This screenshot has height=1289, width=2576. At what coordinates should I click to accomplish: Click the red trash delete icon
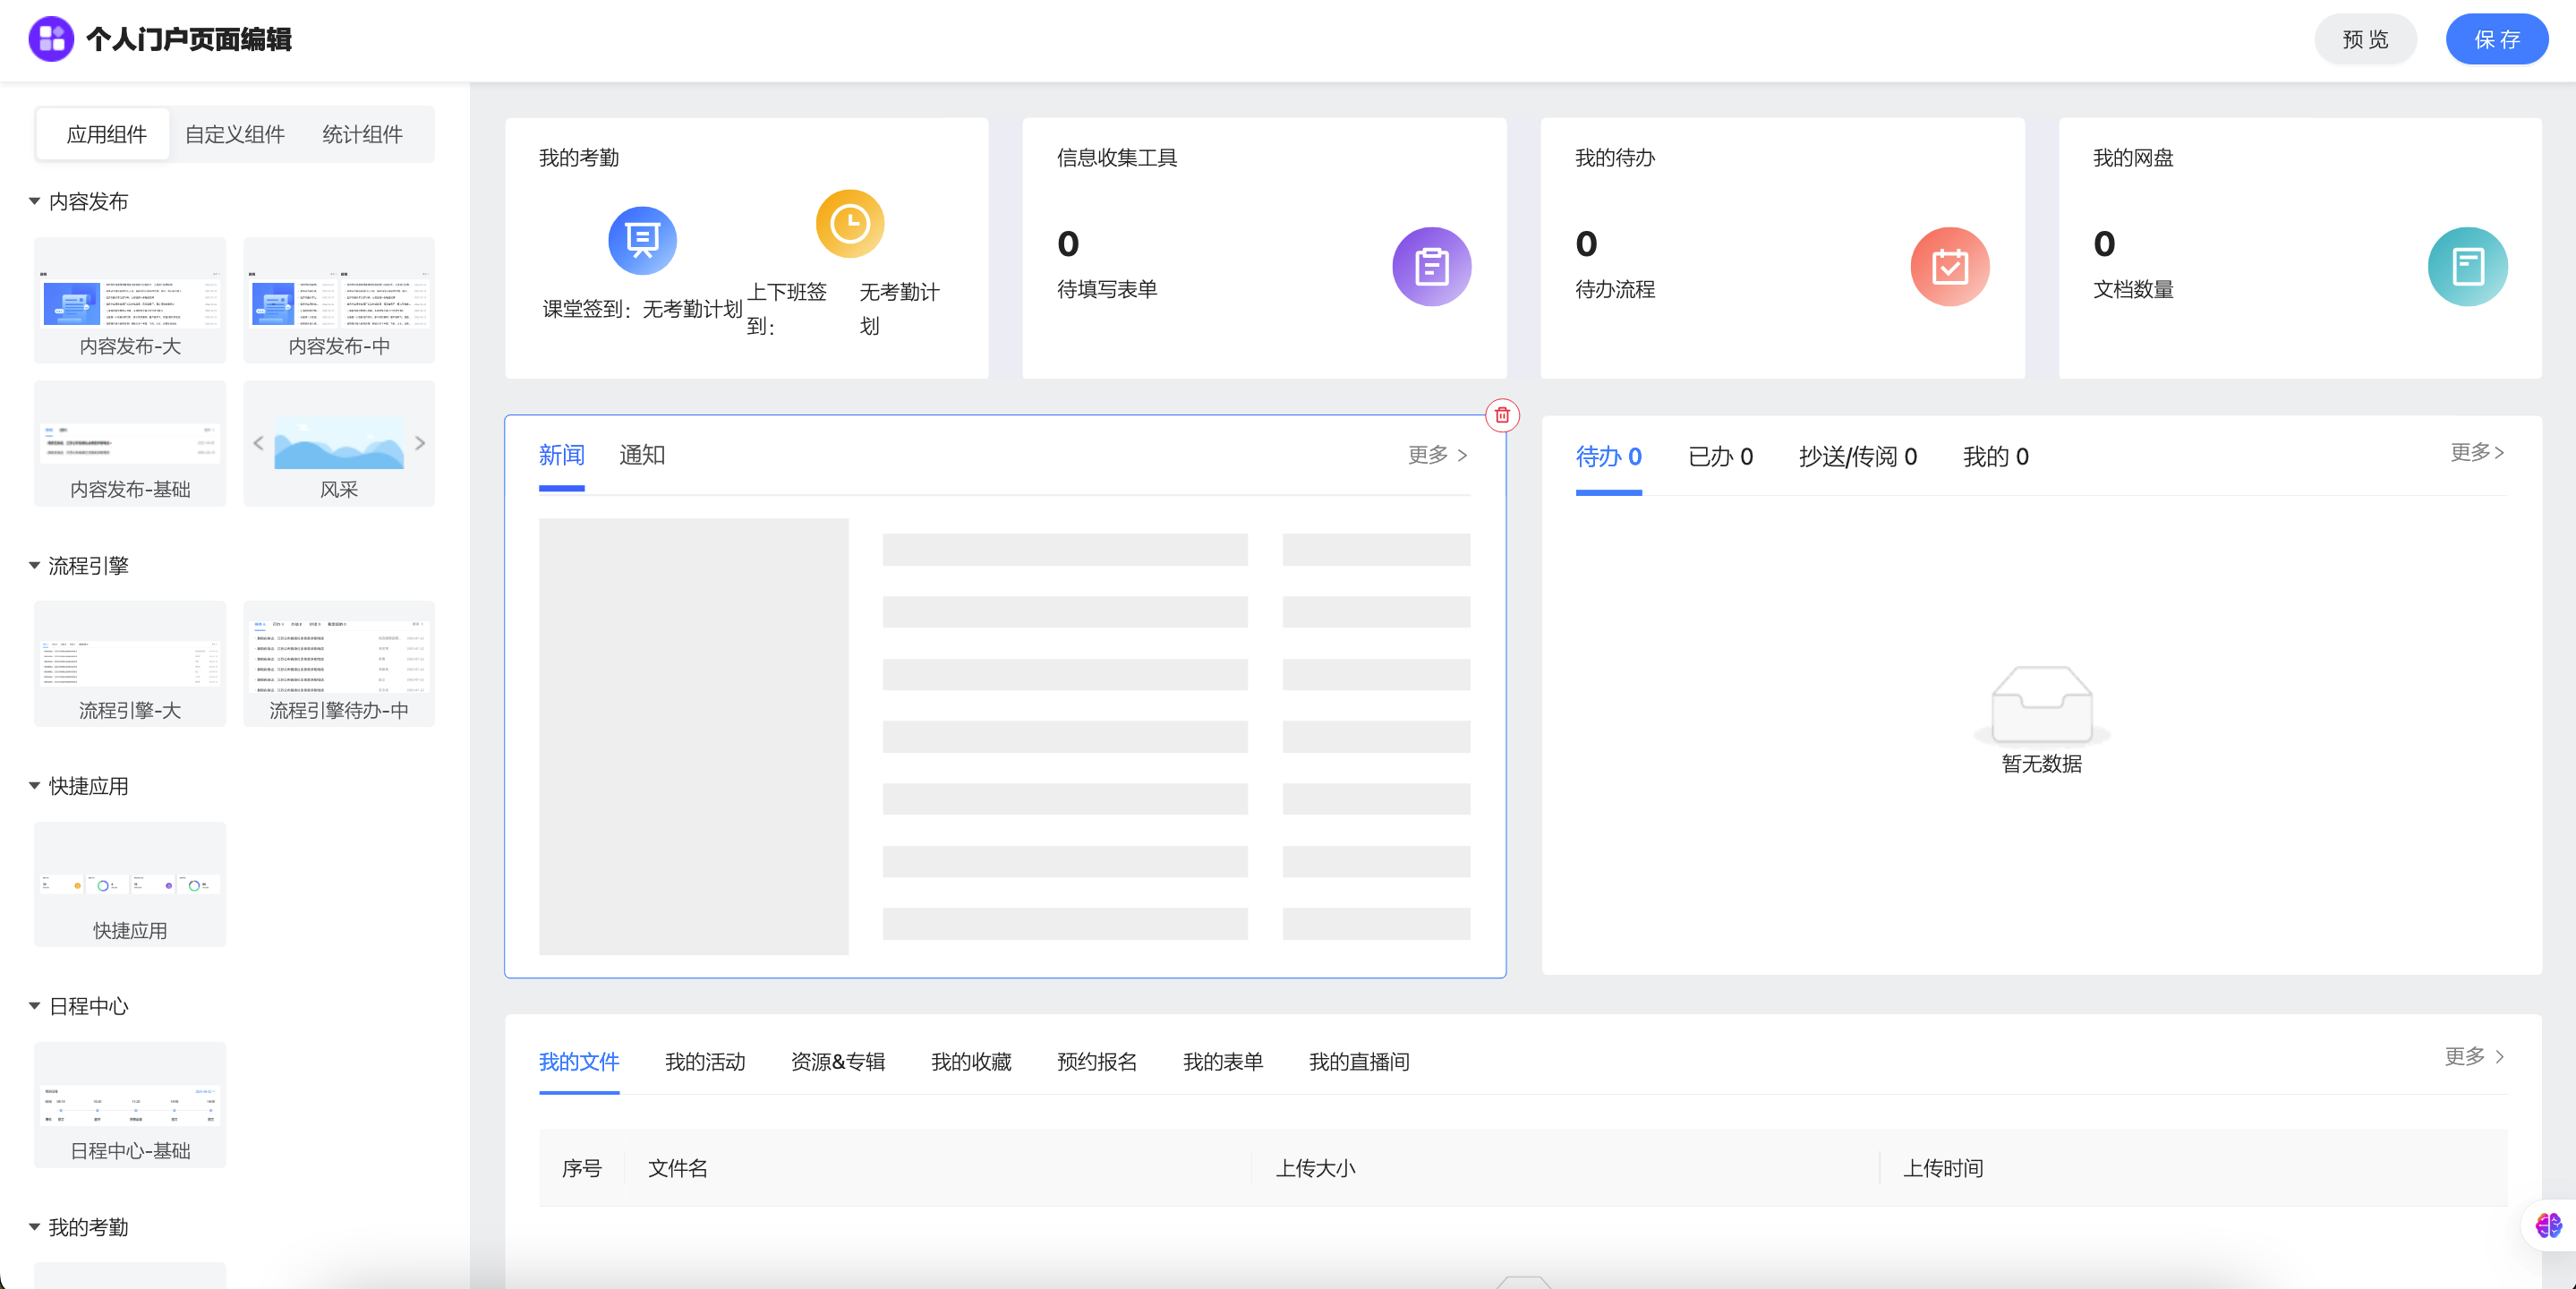1501,415
